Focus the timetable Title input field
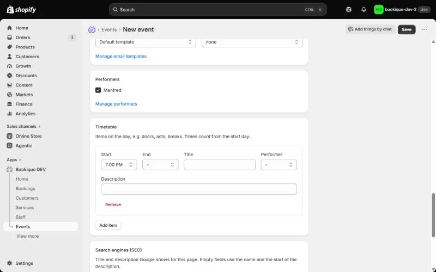 [x=220, y=165]
